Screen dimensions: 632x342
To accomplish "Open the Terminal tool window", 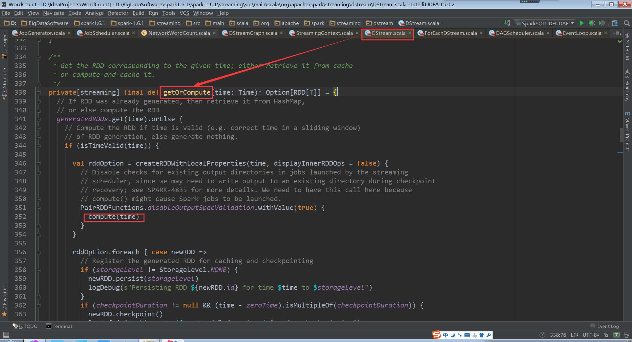I will pos(59,326).
